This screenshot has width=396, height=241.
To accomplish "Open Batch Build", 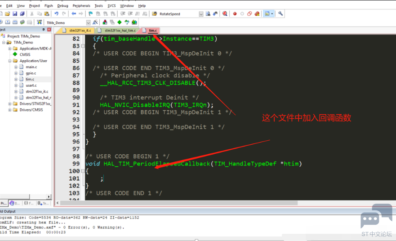I will 22,22.
